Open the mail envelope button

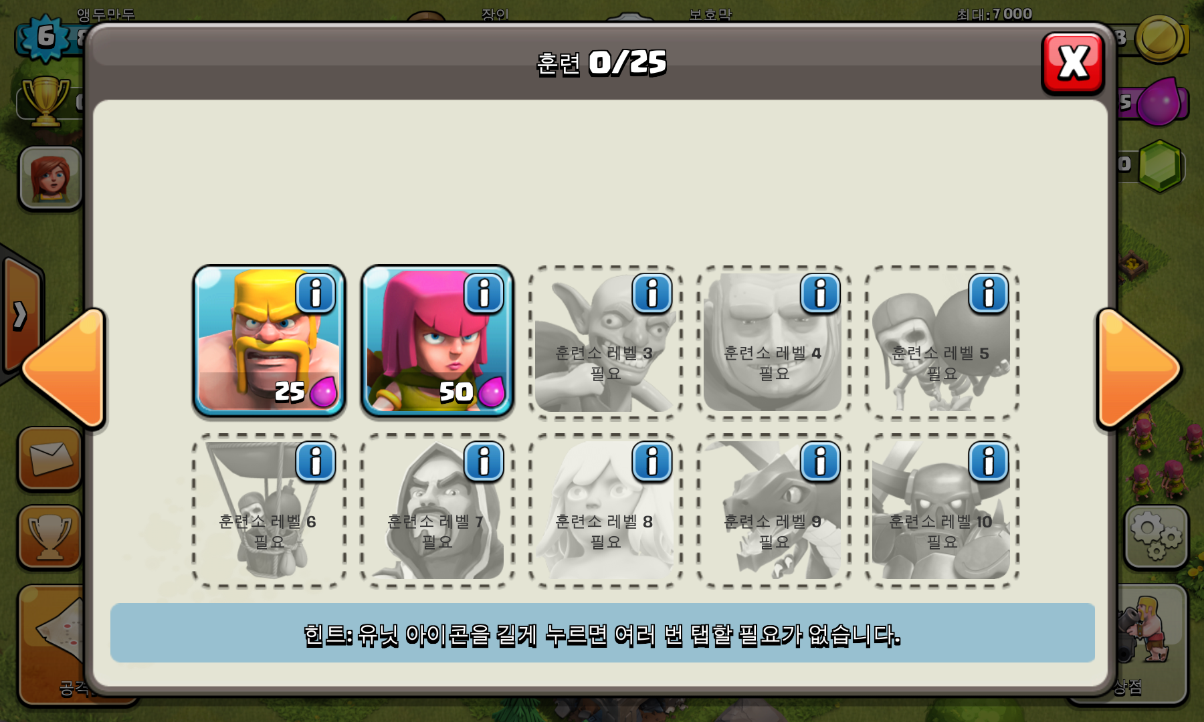pos(50,459)
